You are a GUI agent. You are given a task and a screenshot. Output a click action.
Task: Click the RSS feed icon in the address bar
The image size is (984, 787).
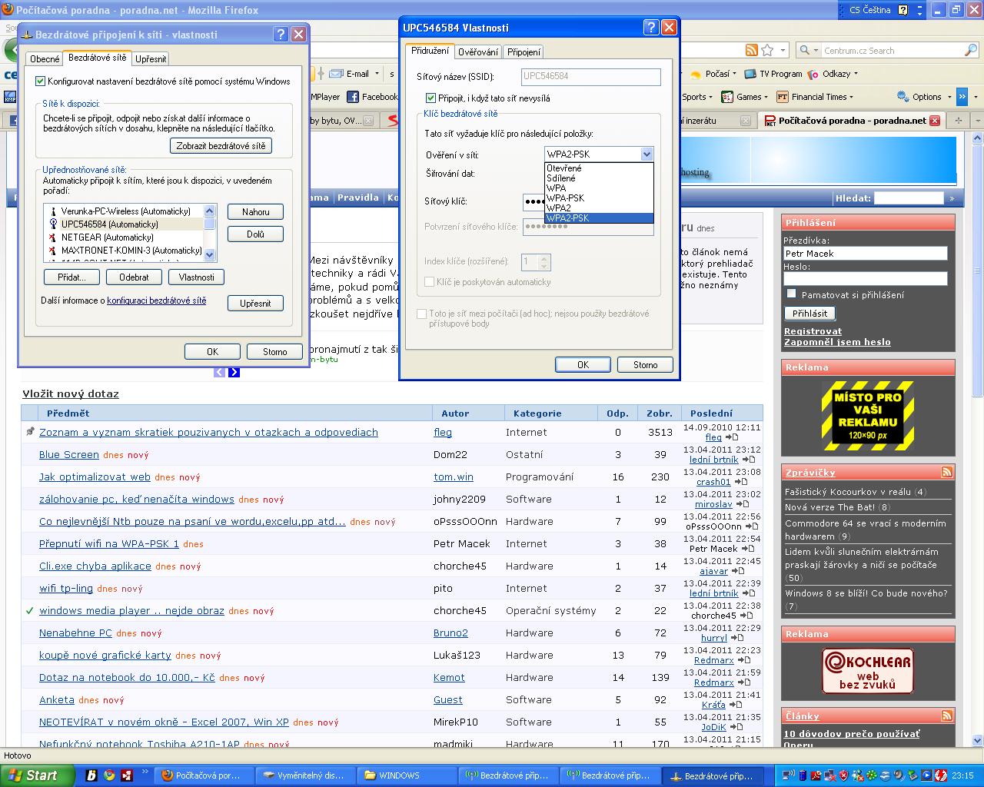click(752, 51)
